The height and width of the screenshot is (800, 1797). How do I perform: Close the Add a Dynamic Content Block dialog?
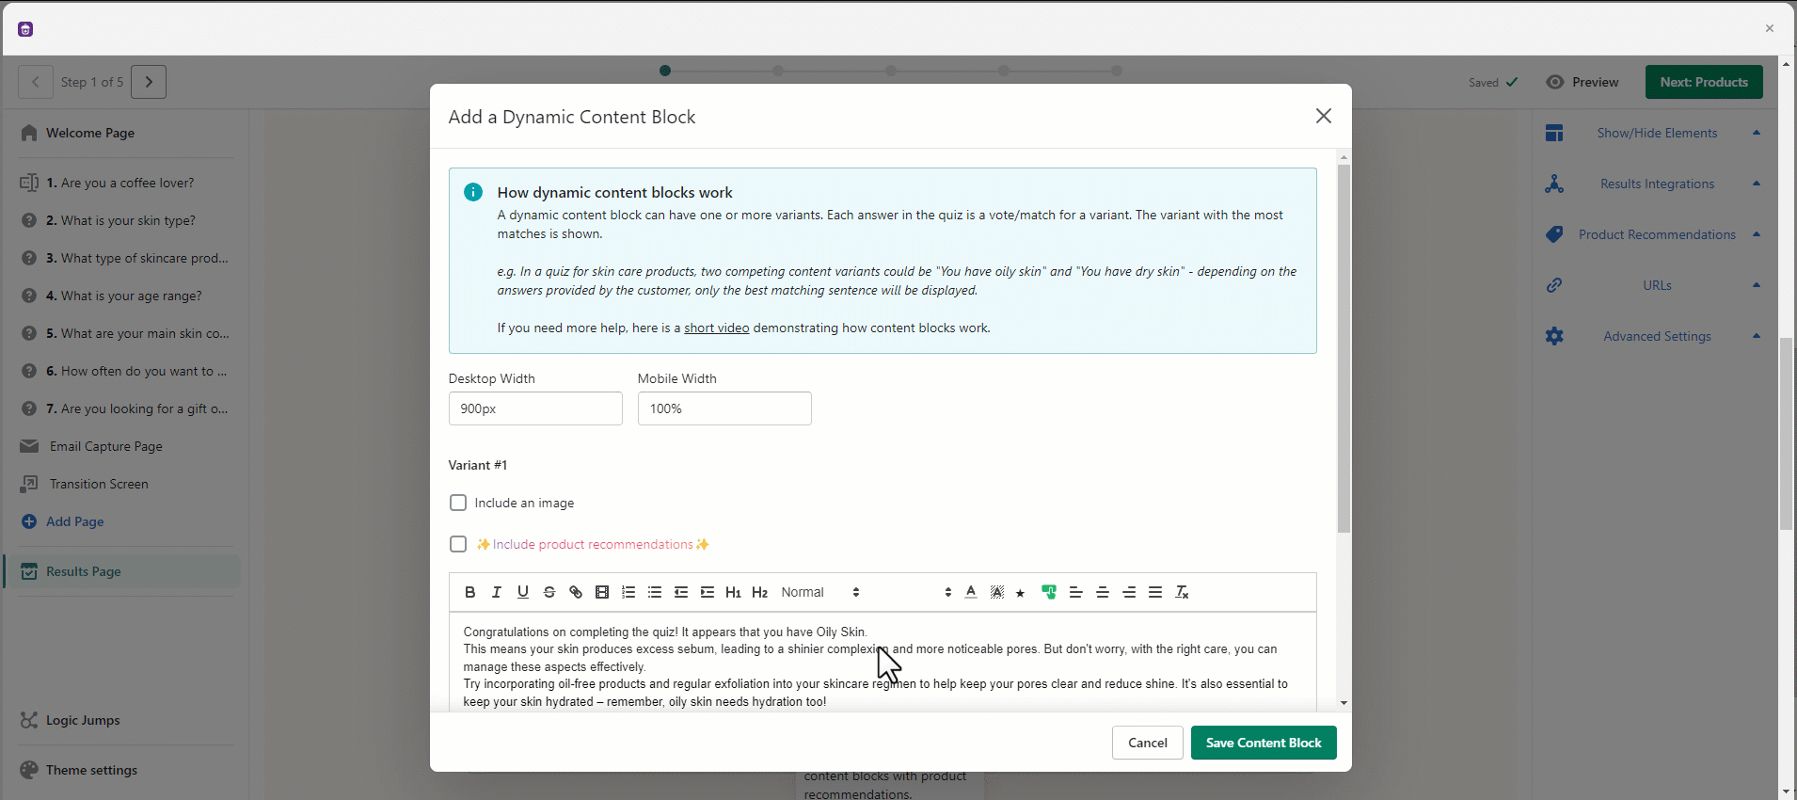[1324, 116]
